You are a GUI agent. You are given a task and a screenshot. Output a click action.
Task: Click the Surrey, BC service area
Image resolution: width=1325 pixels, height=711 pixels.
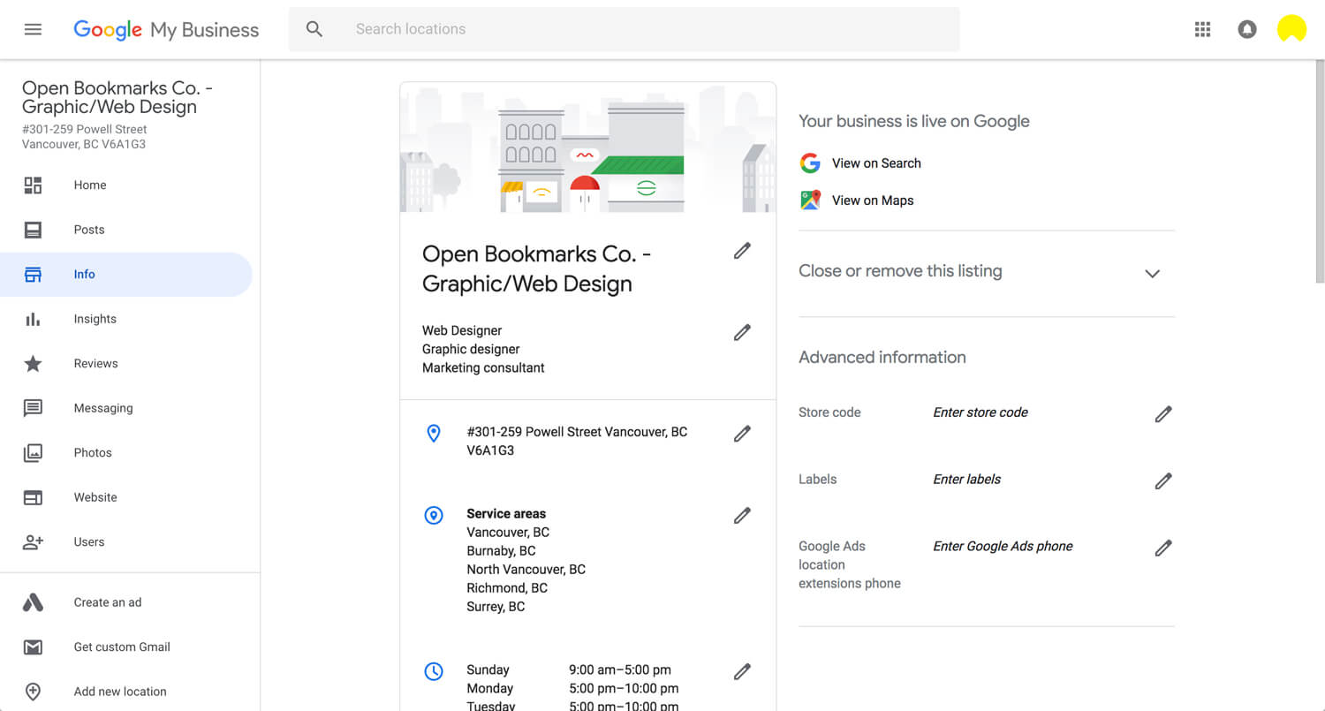496,606
